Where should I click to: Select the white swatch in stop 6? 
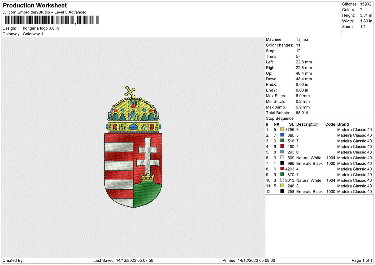[x=282, y=158]
